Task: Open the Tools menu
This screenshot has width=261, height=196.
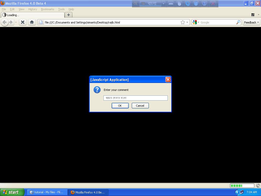Action: click(x=61, y=9)
